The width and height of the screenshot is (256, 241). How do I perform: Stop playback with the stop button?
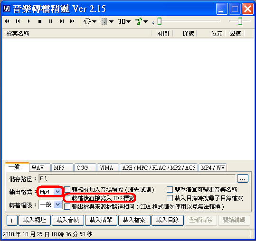tap(40, 21)
